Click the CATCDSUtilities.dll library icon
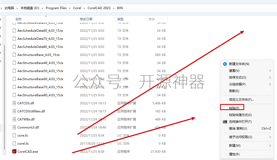Image resolution: width=277 pixels, height=160 pixels. [x=14, y=111]
